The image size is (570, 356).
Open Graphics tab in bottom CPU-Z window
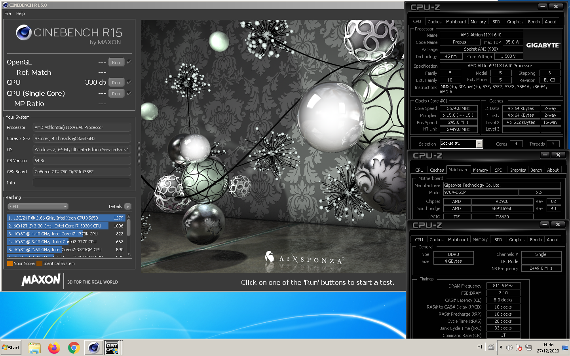coord(517,240)
